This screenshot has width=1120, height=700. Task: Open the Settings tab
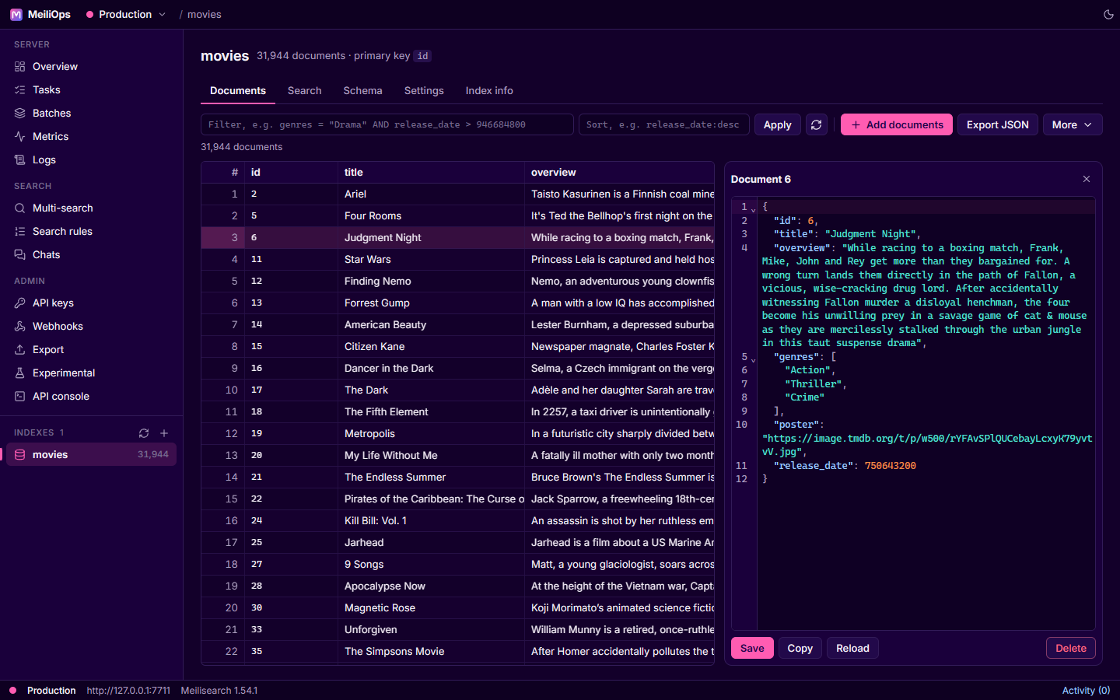[x=424, y=91]
